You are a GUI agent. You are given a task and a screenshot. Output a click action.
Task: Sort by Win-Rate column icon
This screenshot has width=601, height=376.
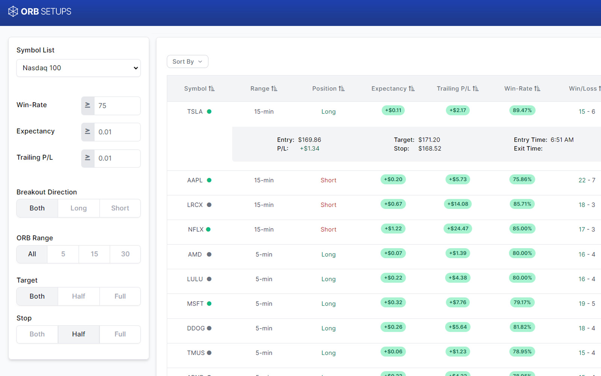(x=537, y=89)
